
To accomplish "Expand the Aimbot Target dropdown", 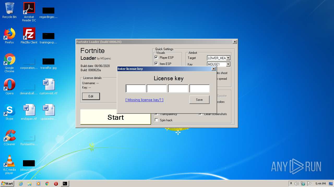I will pyautogui.click(x=228, y=58).
